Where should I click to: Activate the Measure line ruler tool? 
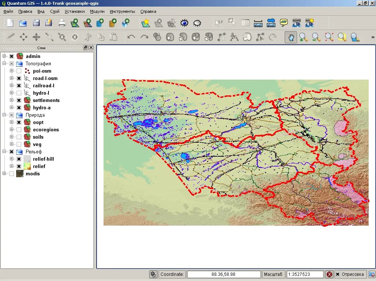pos(258,23)
